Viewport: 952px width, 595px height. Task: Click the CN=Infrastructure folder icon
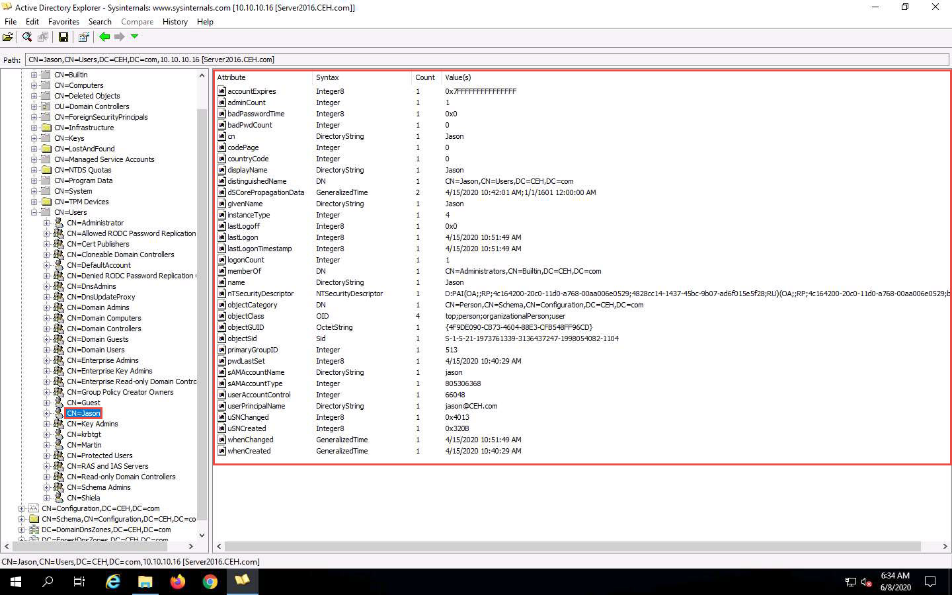46,128
